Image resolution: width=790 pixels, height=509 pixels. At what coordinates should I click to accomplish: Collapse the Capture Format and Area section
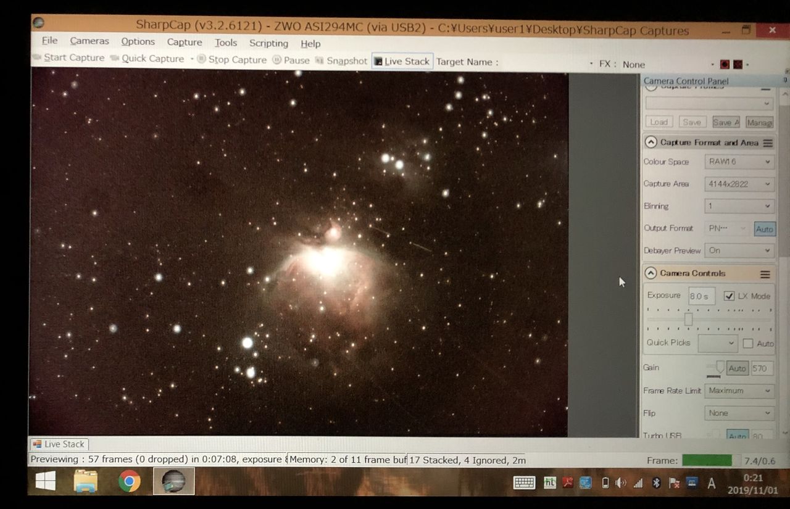point(651,142)
